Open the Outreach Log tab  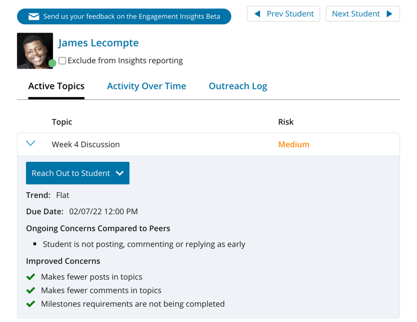tap(237, 86)
